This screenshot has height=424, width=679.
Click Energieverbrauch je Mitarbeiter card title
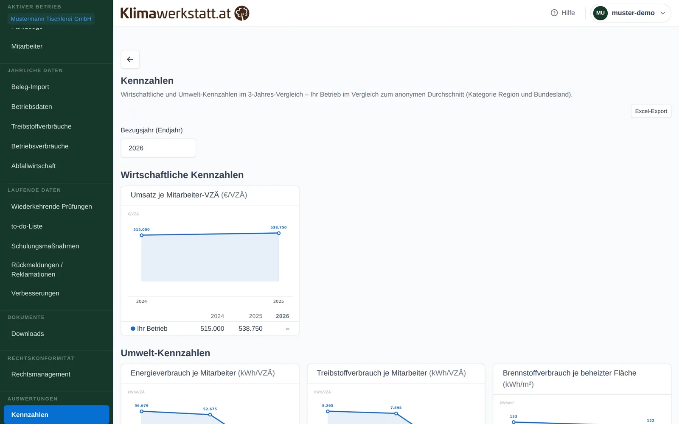[202, 373]
